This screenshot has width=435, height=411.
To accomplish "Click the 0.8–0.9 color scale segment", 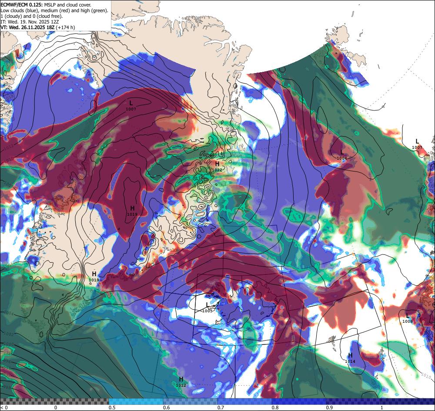I will click(x=298, y=401).
